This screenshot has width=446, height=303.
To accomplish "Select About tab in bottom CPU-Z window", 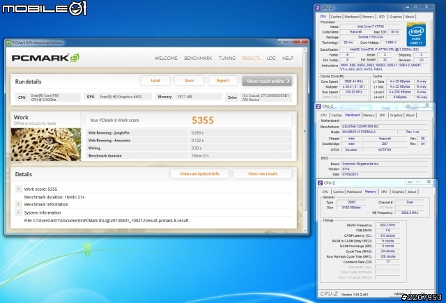I will (x=412, y=192).
